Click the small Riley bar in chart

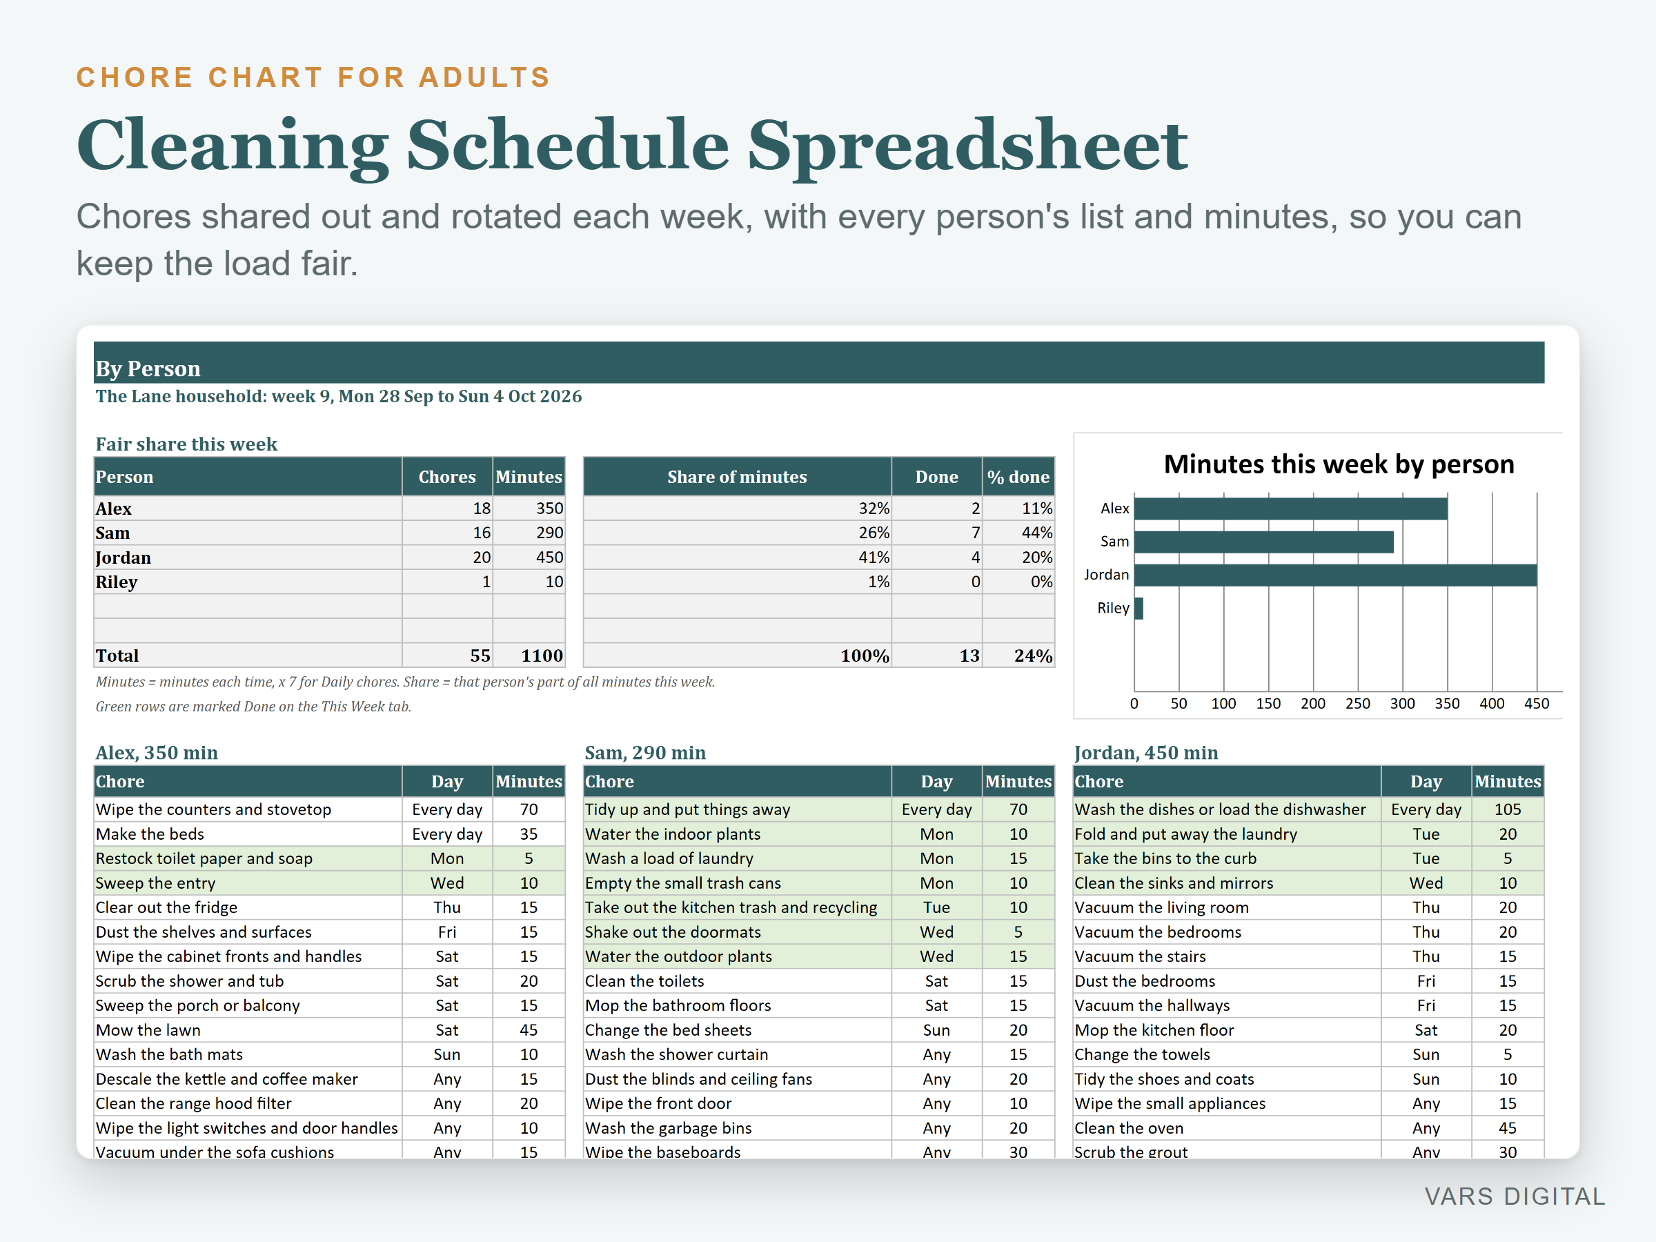[x=1138, y=609]
